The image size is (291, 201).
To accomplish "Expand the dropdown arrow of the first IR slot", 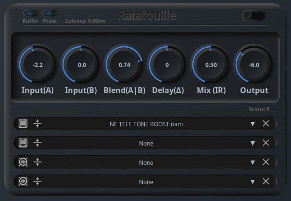I will pos(253,162).
